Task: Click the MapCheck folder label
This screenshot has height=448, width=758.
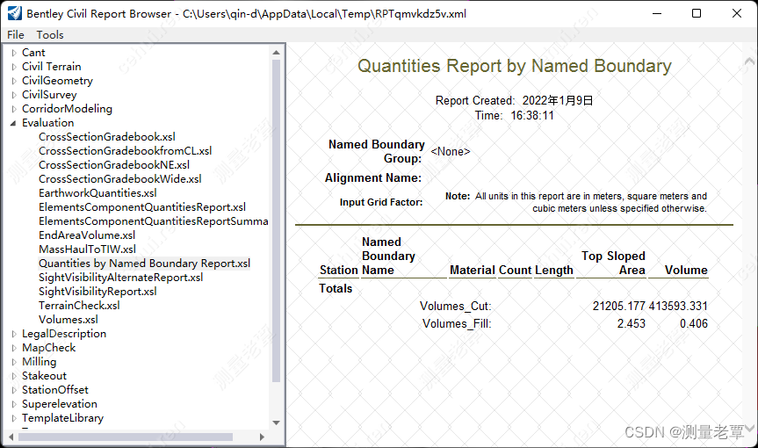Action: pyautogui.click(x=49, y=347)
